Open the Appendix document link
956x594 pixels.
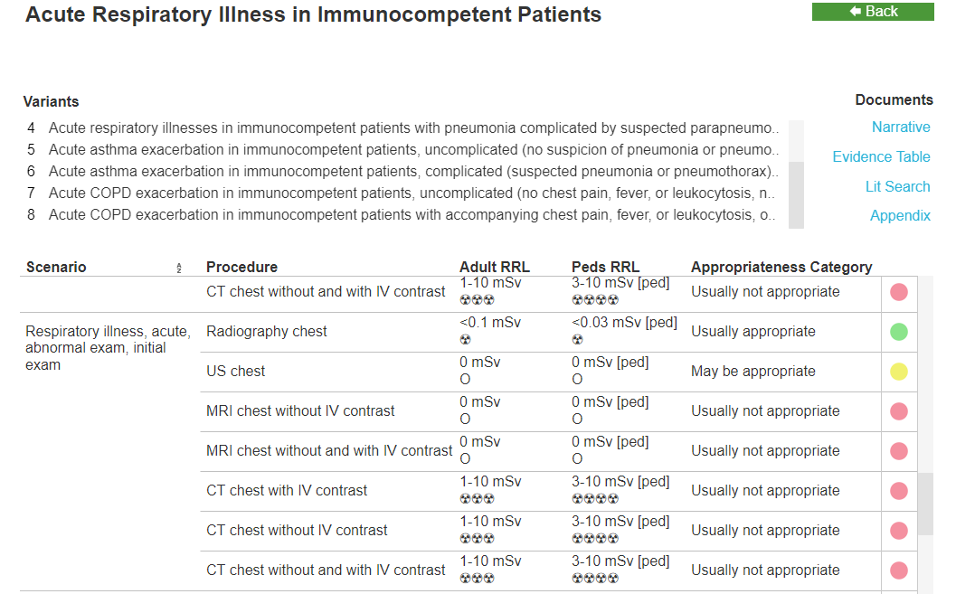click(900, 216)
